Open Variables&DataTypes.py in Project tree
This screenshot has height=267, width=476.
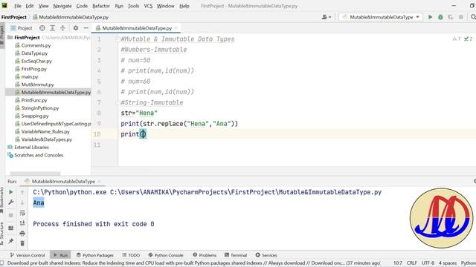coord(46,139)
